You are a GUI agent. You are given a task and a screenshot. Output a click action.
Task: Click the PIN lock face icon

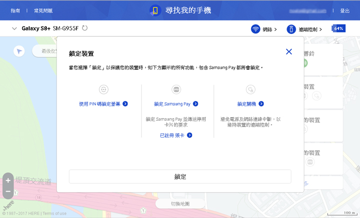click(103, 89)
